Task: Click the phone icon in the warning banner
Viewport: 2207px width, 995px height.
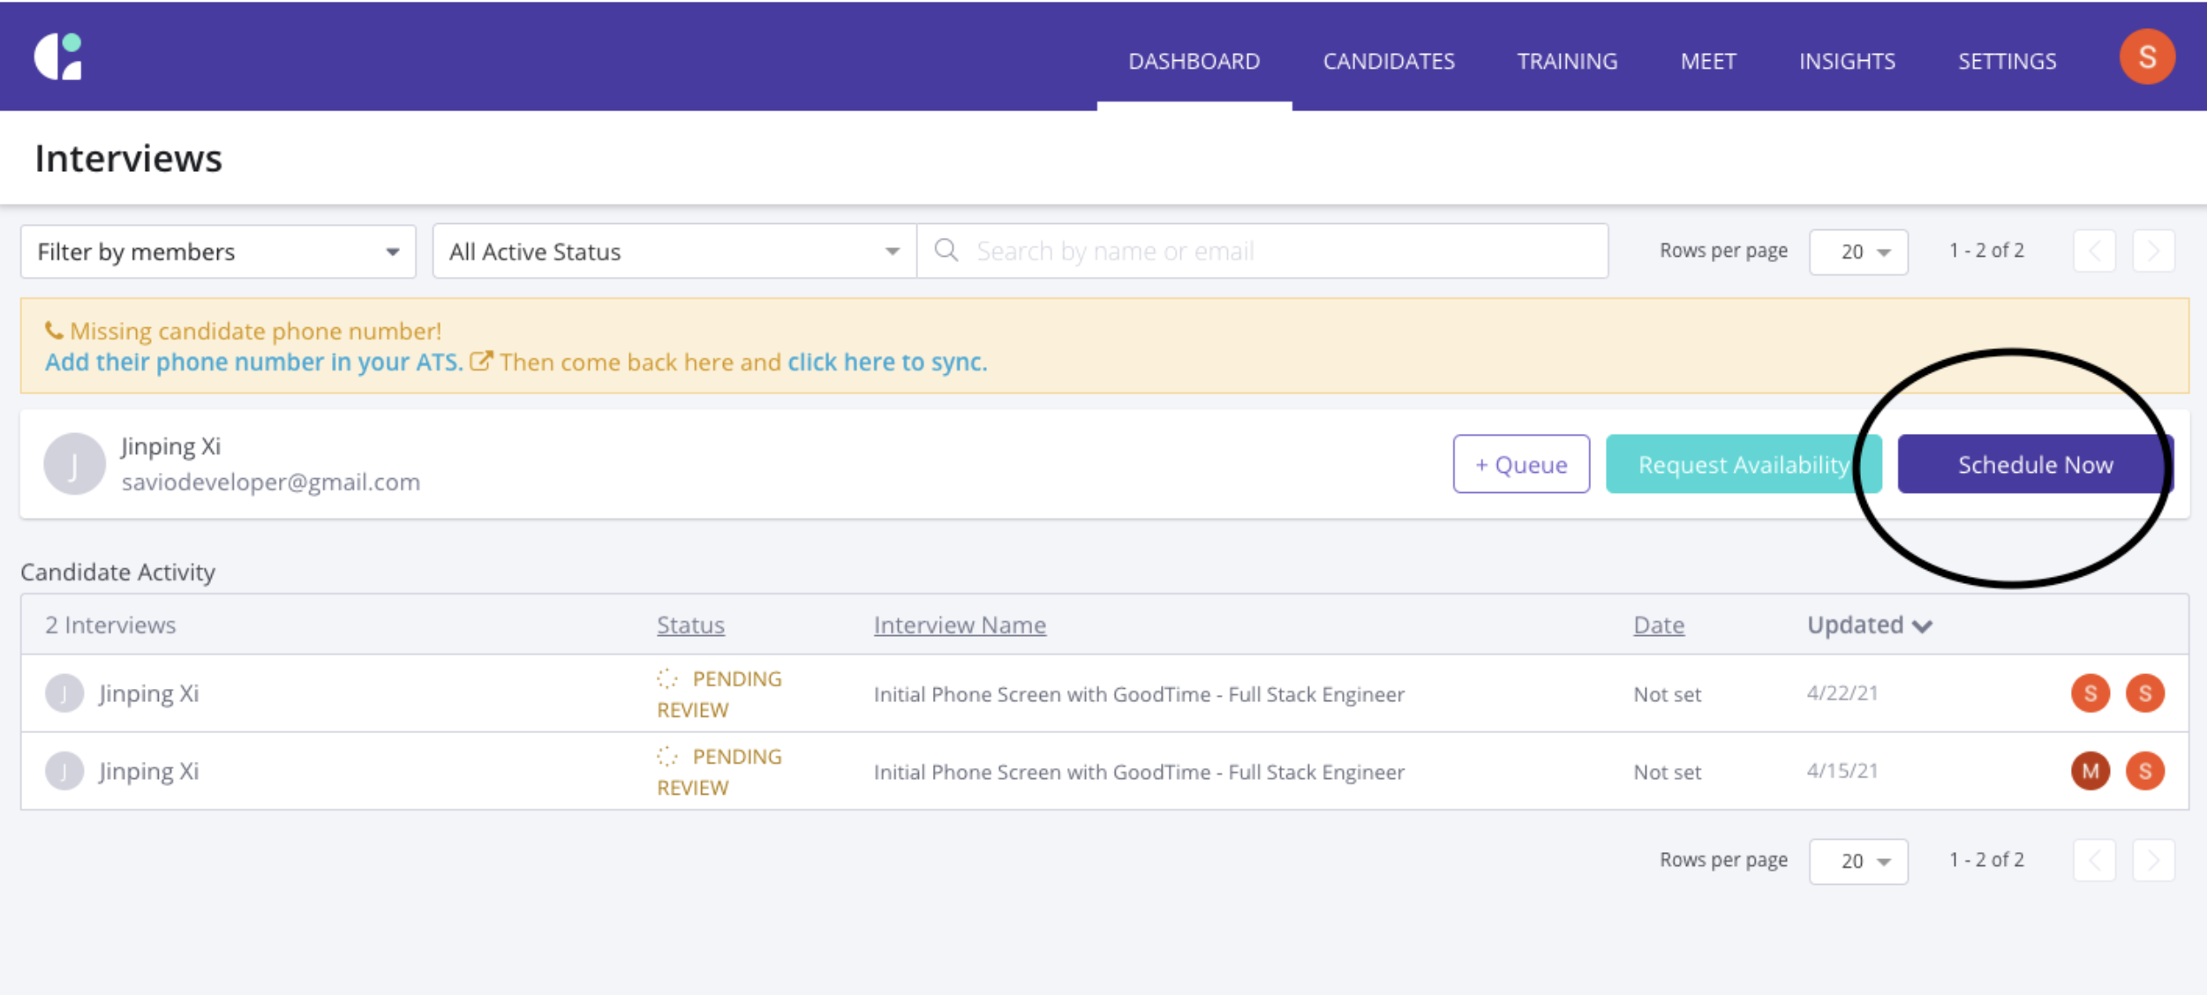Action: pyautogui.click(x=53, y=329)
